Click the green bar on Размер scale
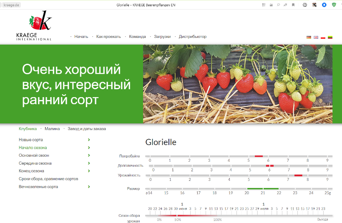This screenshot has width=342, height=223. coord(263,189)
